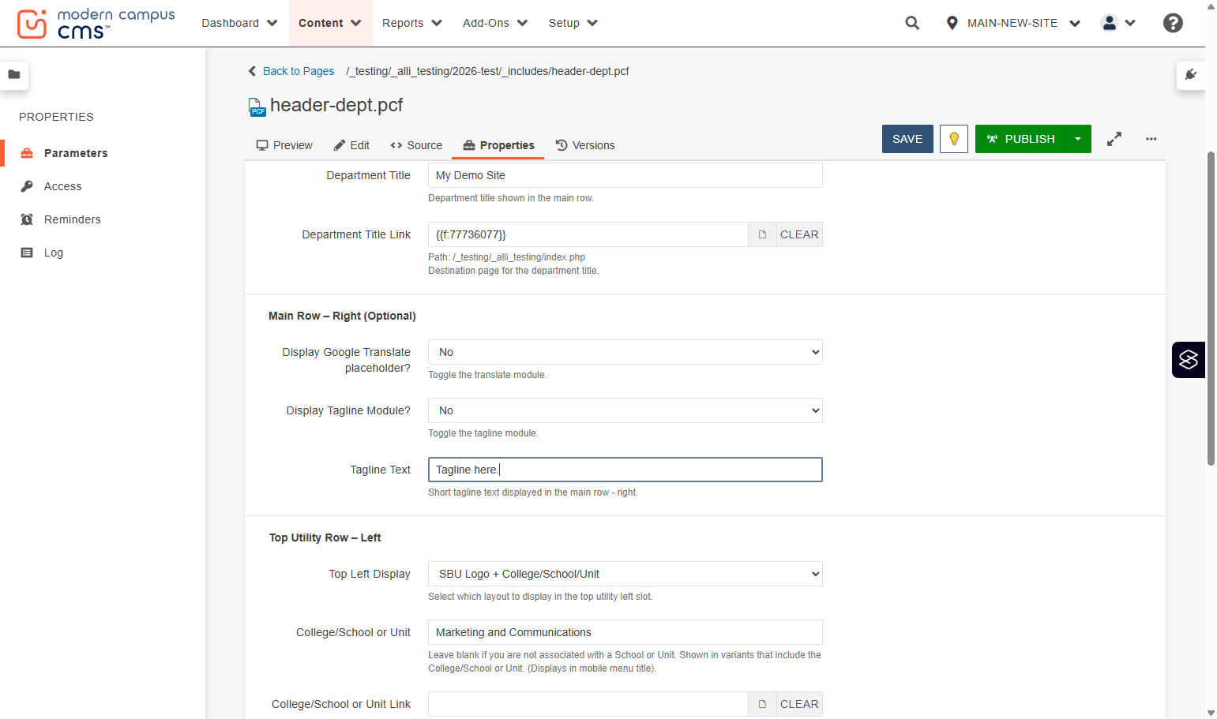Click the green PUBLISH button

1020,139
